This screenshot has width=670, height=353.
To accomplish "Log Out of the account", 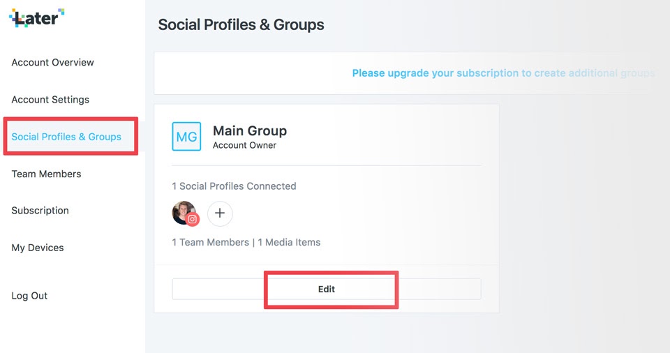I will pyautogui.click(x=29, y=296).
